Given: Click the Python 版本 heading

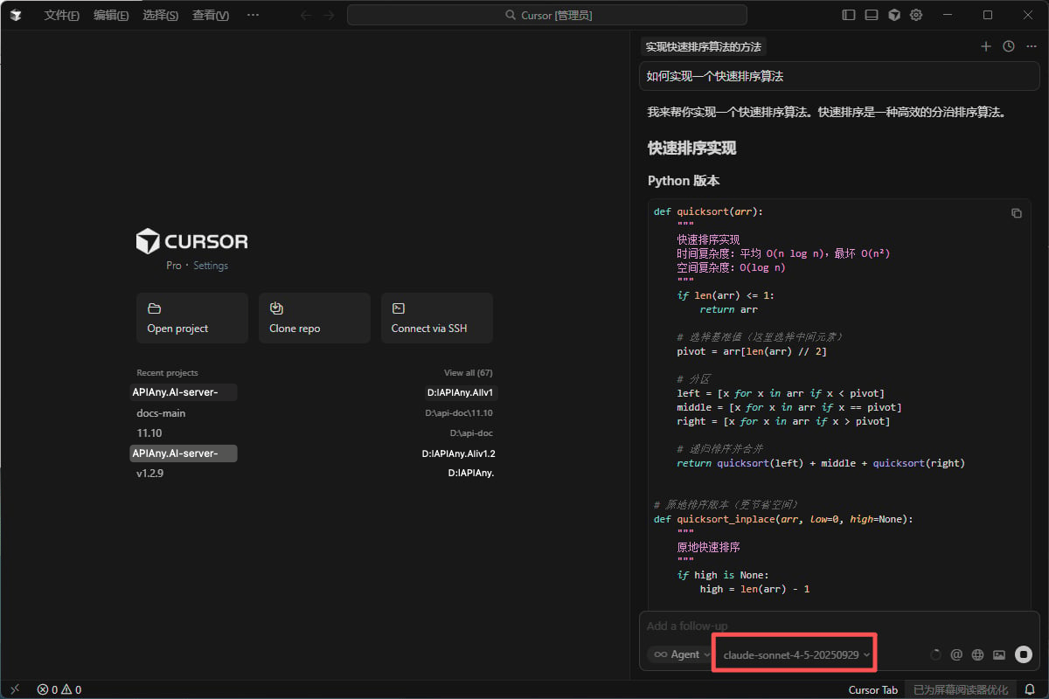Looking at the screenshot, I should 684,181.
